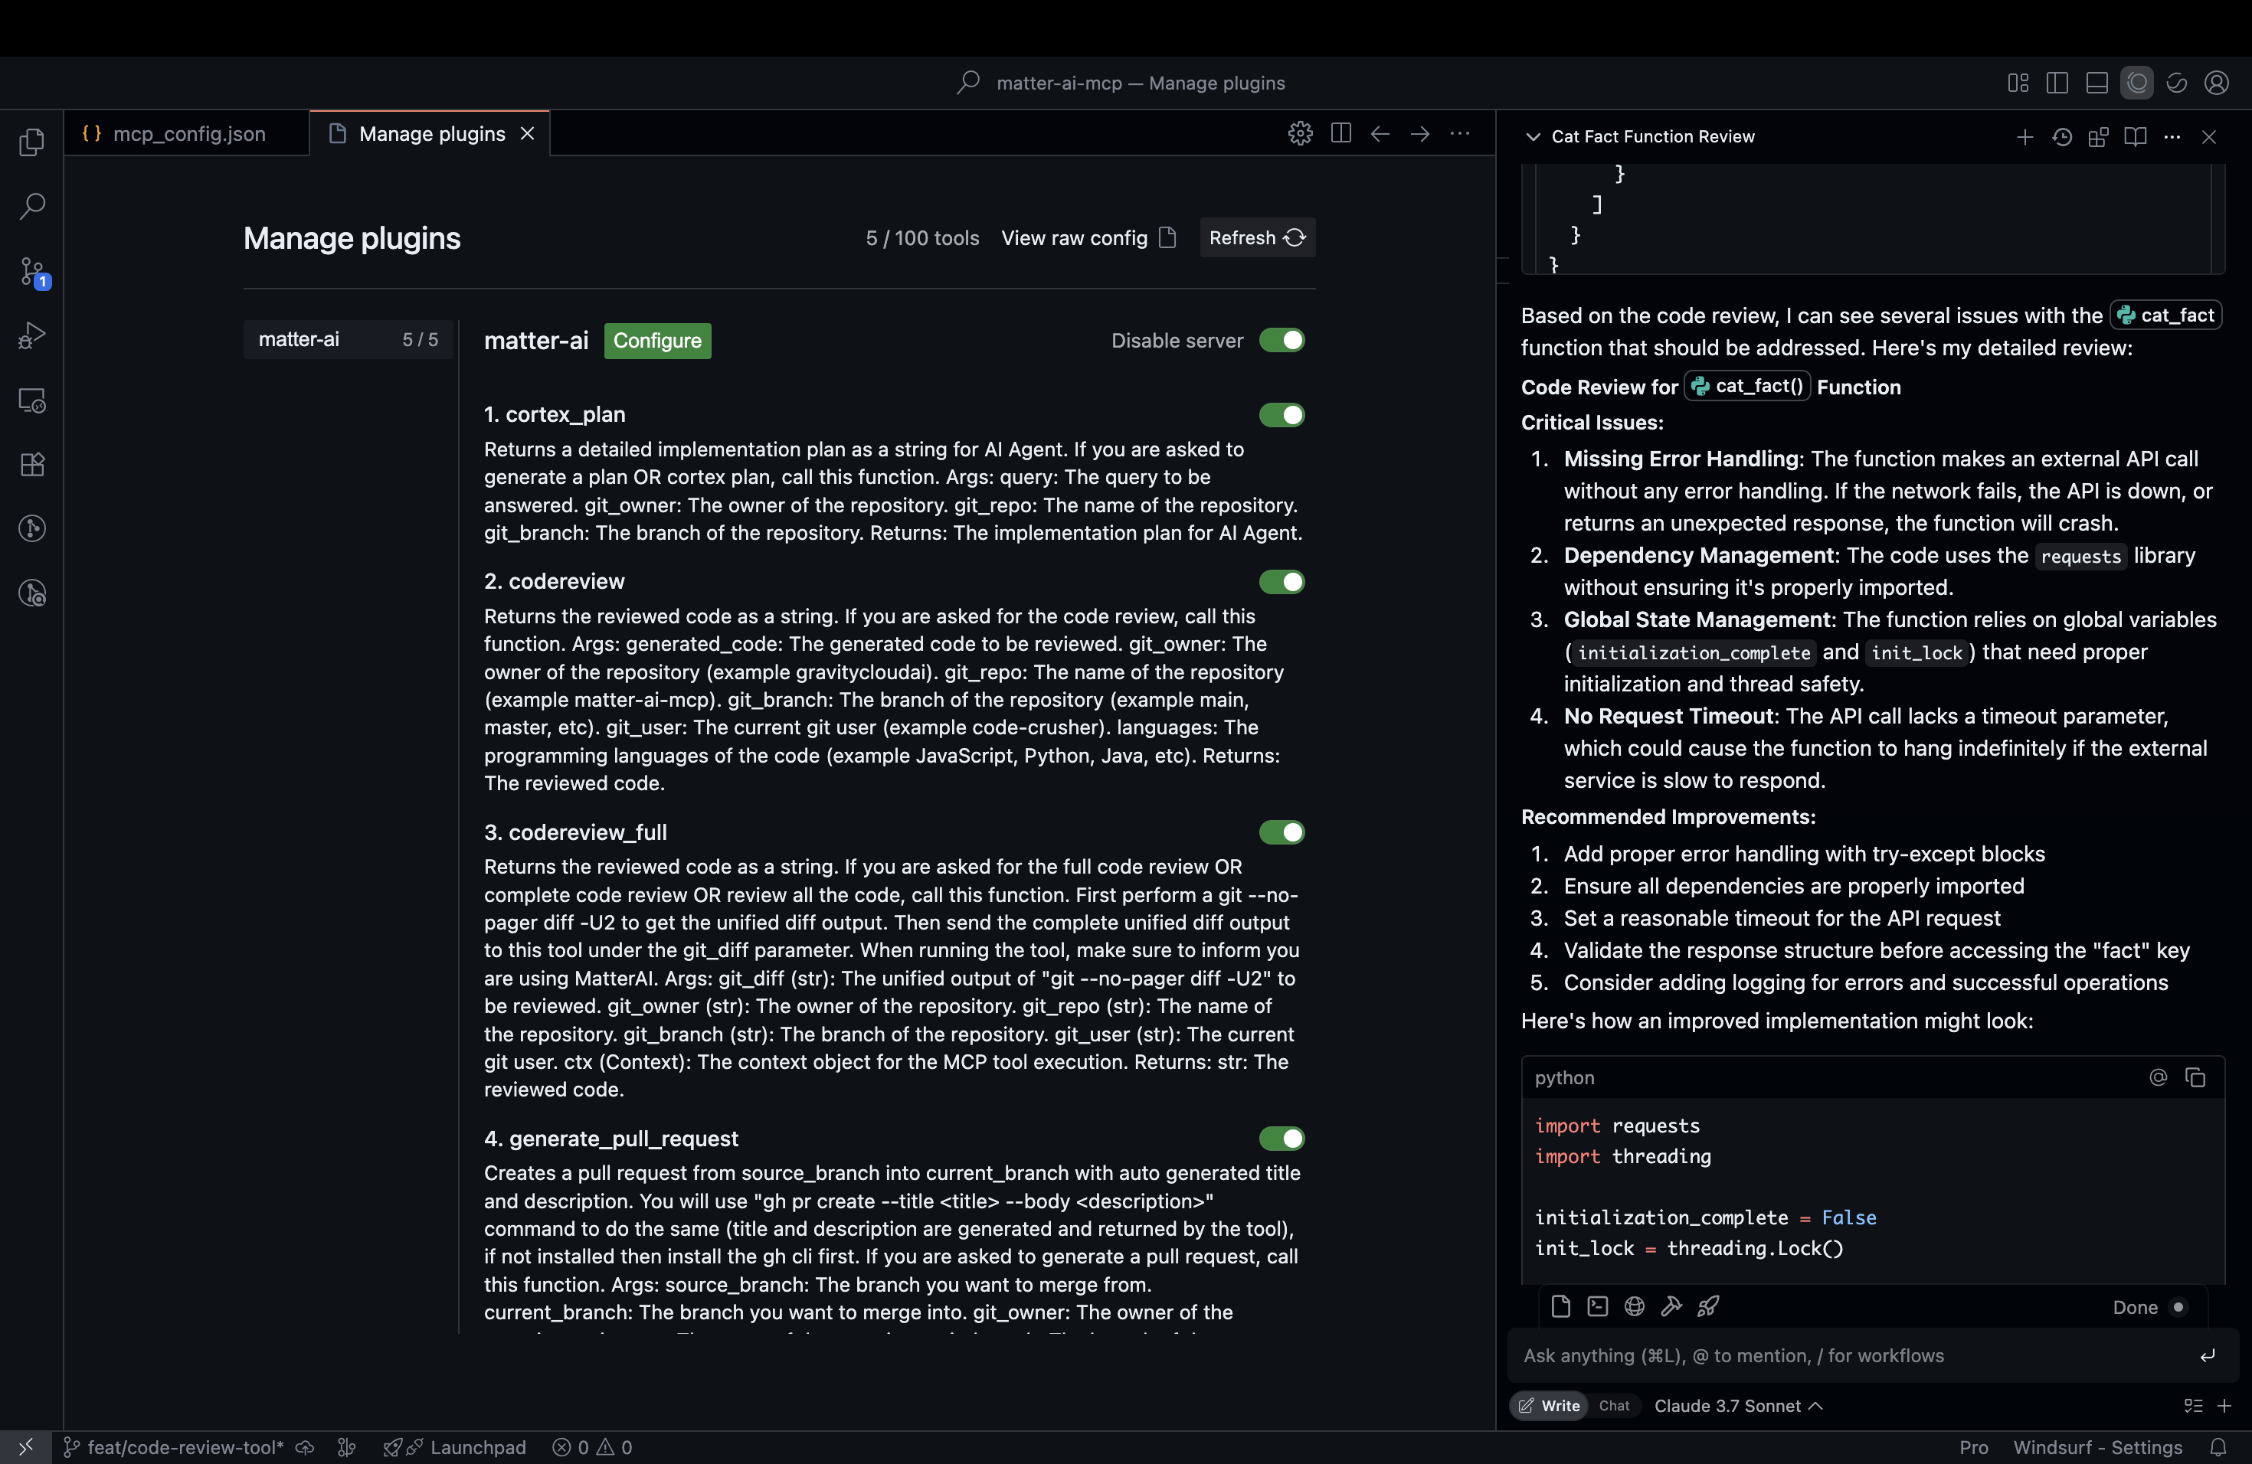Customize layout from the title bar
This screenshot has width=2252, height=1464.
2018,83
